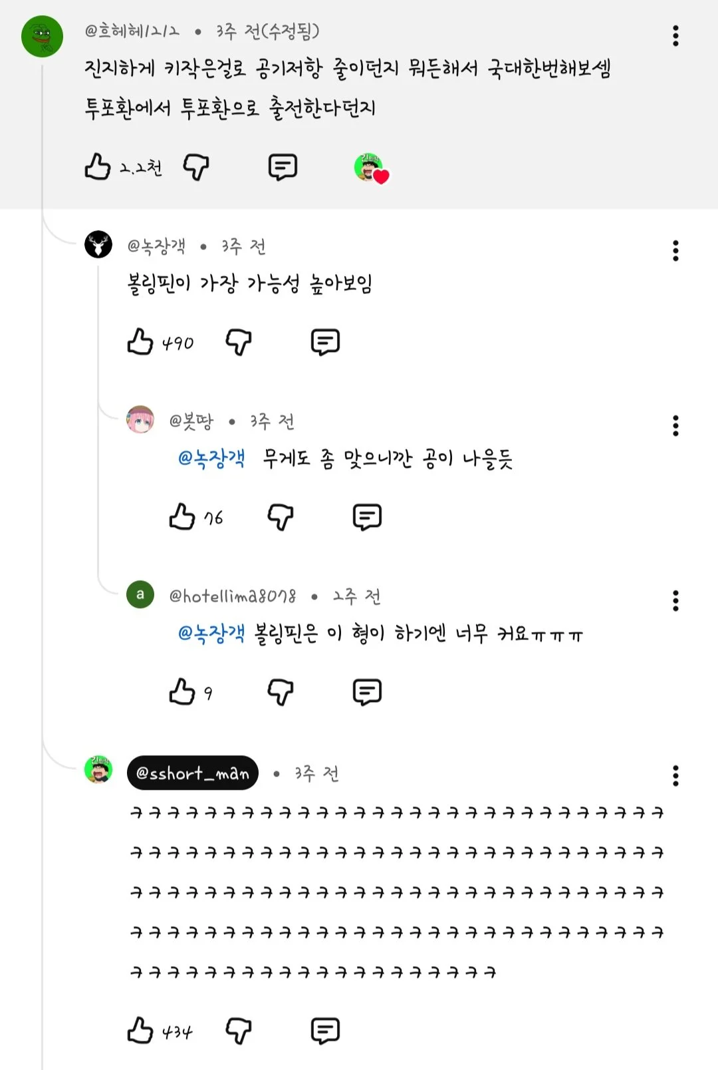The image size is (718, 1070).
Task: Open the blue @녹장객 mention in @봇땅's reply
Action: (212, 458)
